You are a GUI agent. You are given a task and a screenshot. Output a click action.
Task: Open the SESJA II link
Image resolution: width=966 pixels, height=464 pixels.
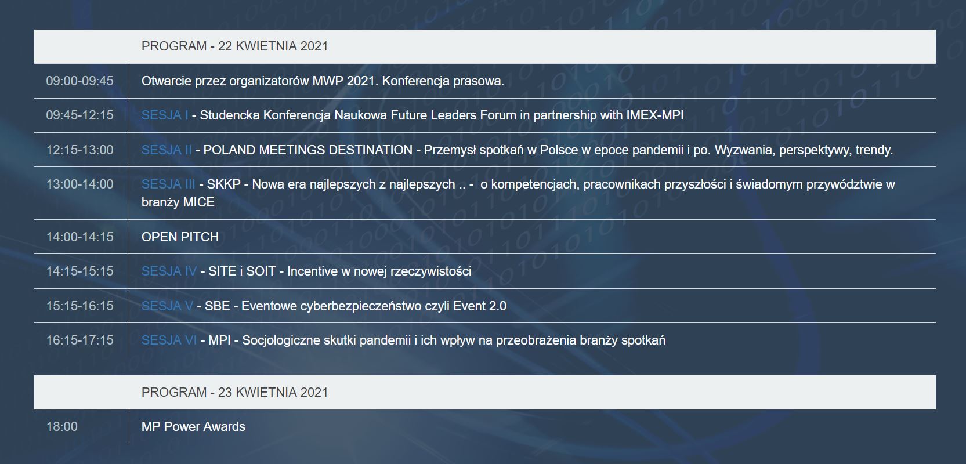(167, 150)
